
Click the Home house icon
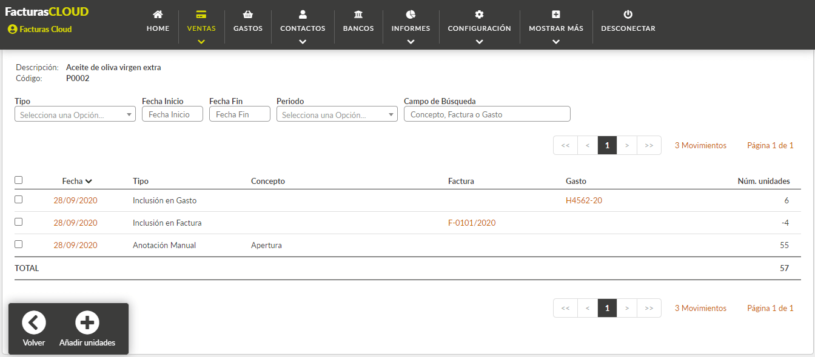pos(158,14)
